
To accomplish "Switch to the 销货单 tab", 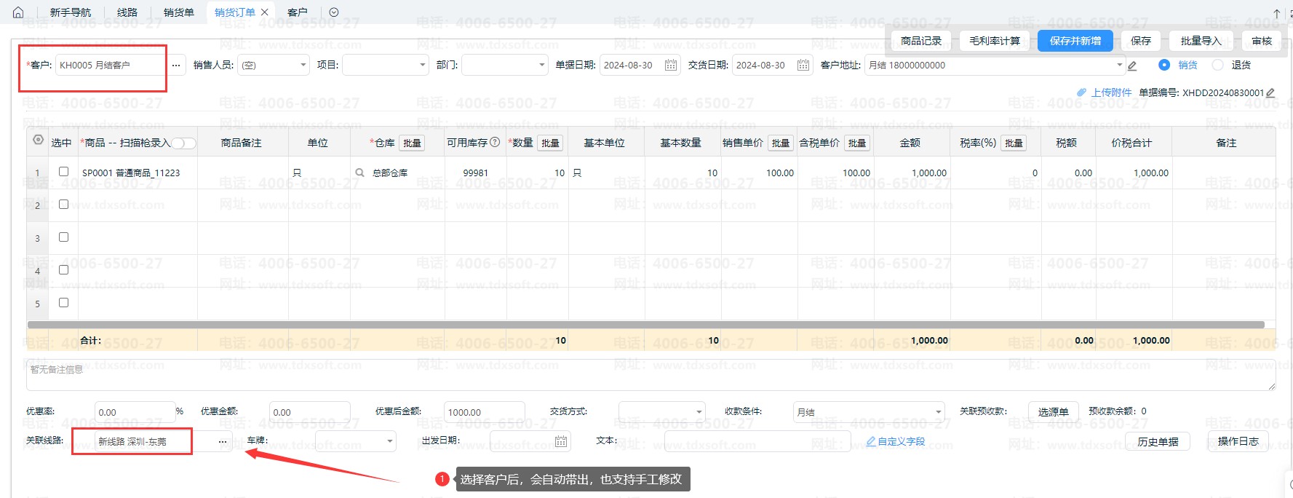I will point(178,12).
